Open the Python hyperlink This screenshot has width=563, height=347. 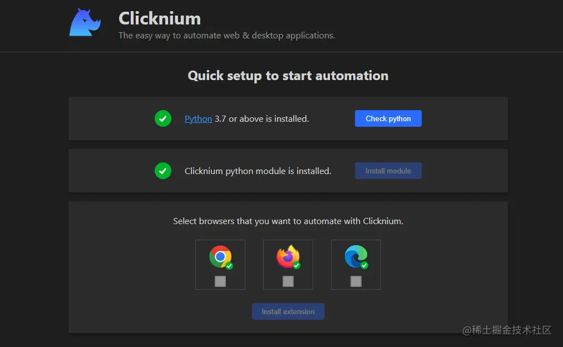(198, 118)
